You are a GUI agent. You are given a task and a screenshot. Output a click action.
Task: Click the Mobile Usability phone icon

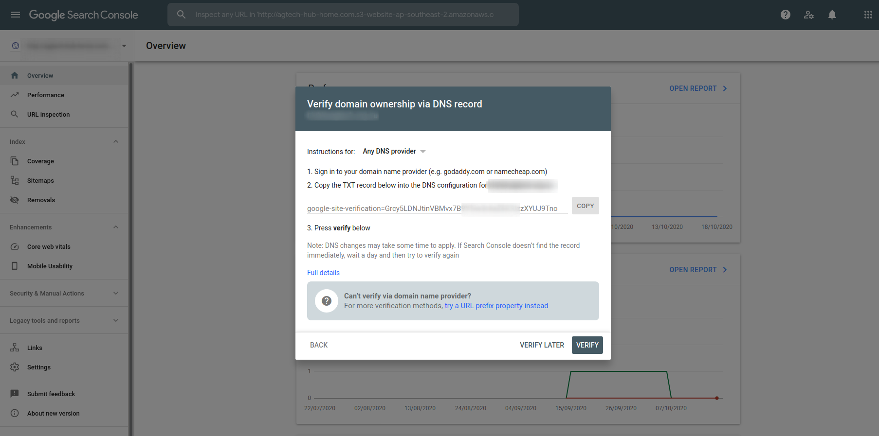[x=15, y=266]
